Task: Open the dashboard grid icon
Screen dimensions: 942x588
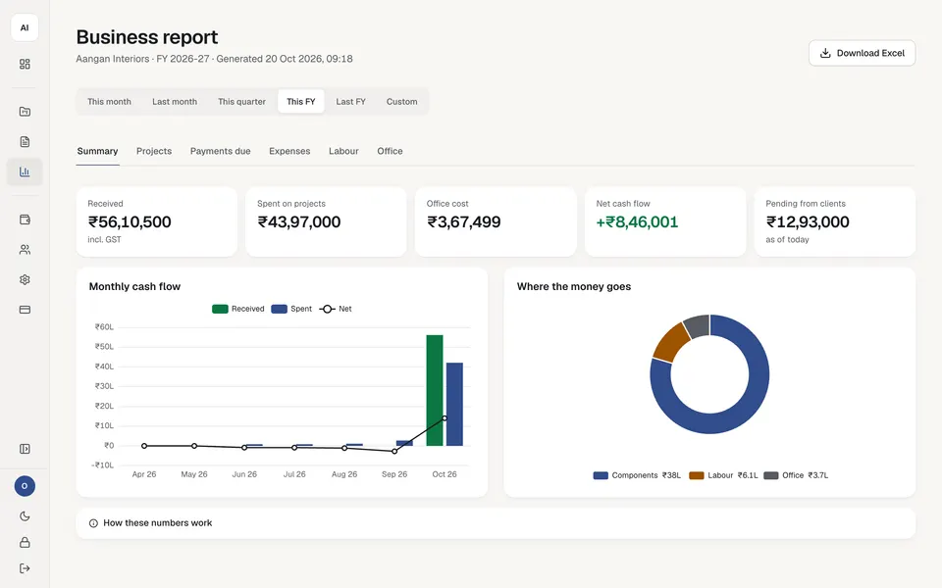Action: (25, 64)
